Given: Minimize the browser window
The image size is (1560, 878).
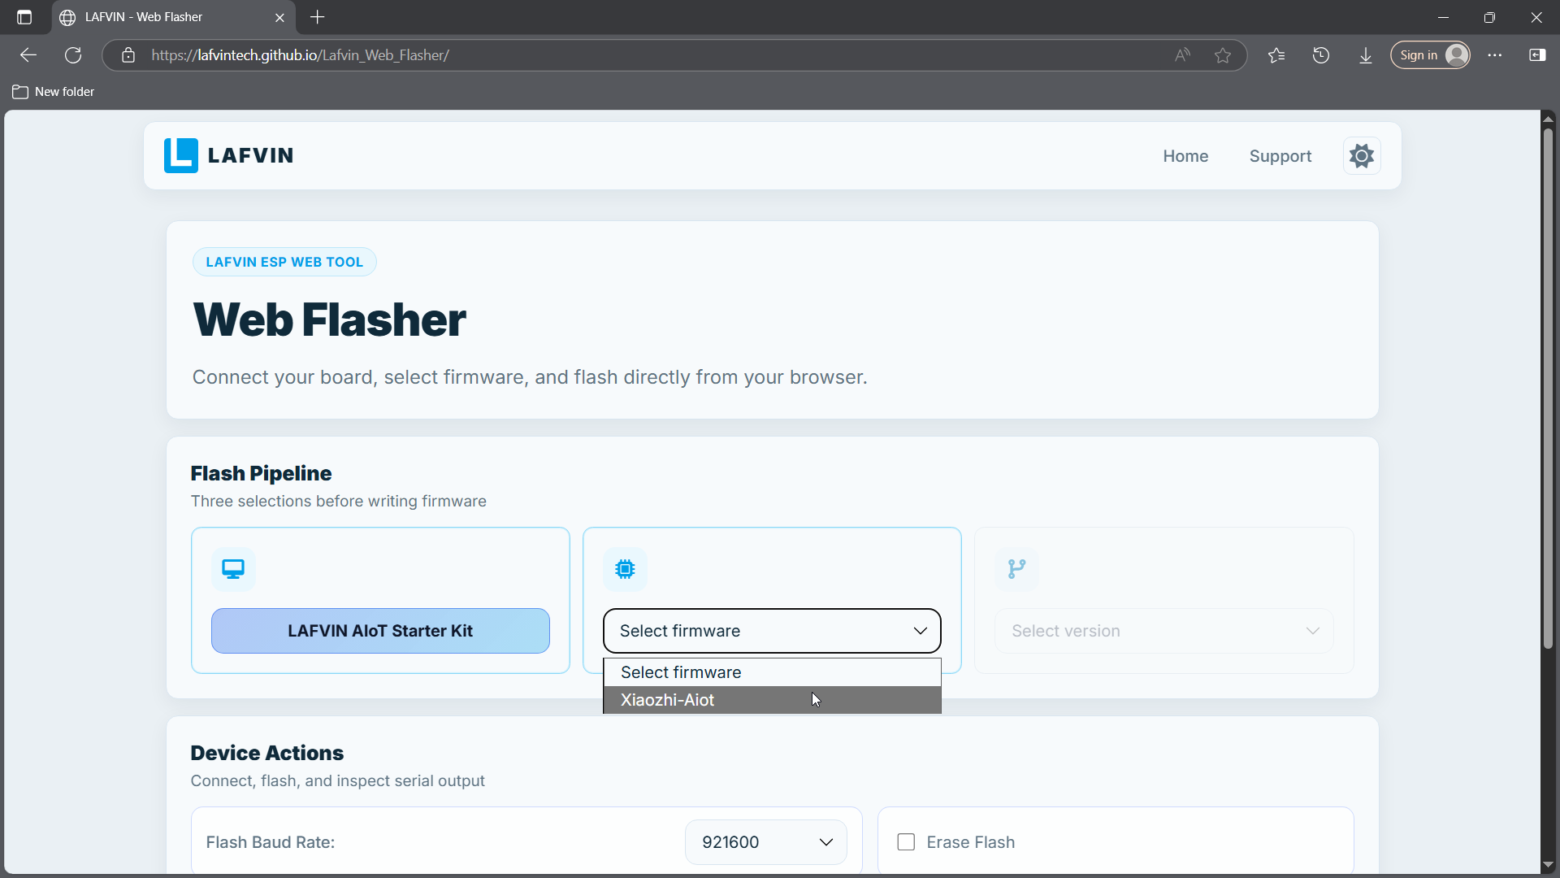Looking at the screenshot, I should coord(1444,17).
